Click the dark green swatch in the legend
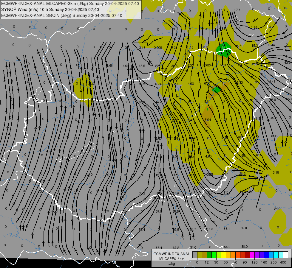292x268 pixels. (x=209, y=255)
